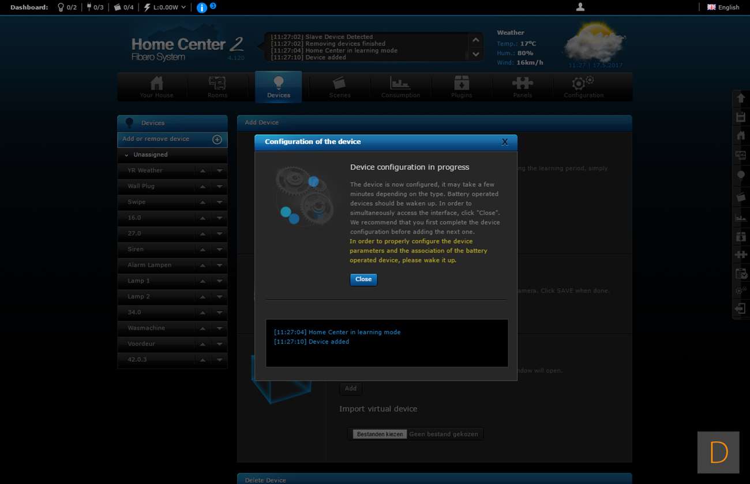Select the 16.0 device in sidebar
The height and width of the screenshot is (484, 750).
tap(134, 218)
